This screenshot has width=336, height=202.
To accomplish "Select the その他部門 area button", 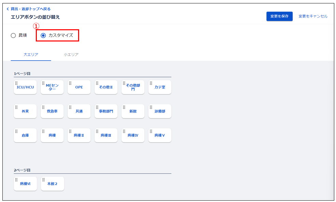I will (133, 87).
